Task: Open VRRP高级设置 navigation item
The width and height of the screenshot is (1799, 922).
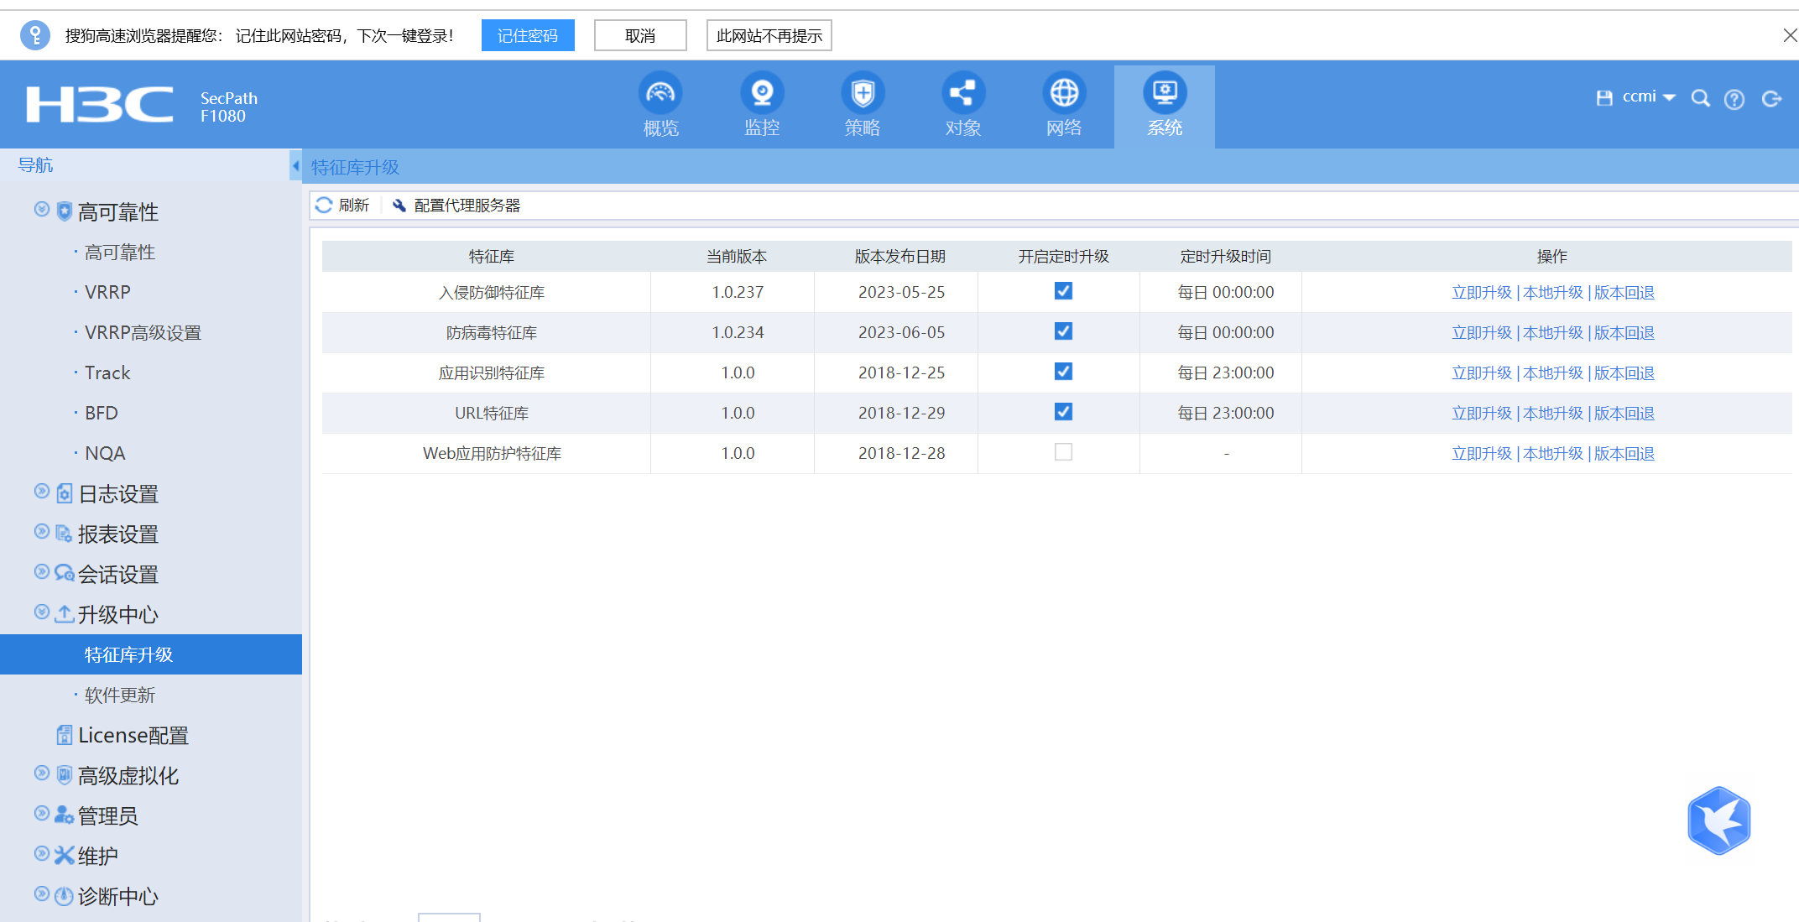Action: pyautogui.click(x=143, y=332)
